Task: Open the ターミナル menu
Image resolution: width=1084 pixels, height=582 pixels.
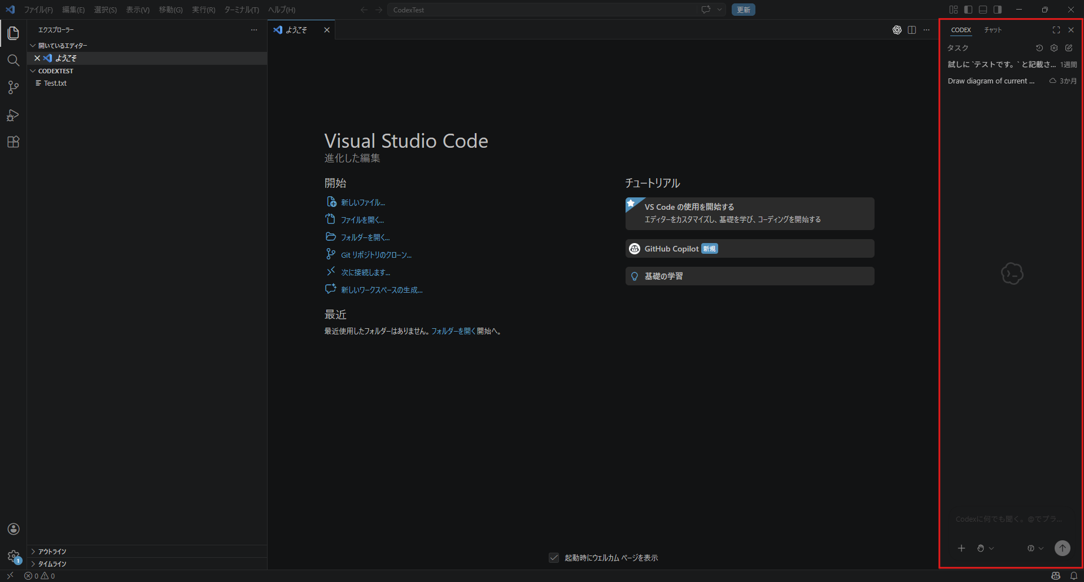Action: 241,10
